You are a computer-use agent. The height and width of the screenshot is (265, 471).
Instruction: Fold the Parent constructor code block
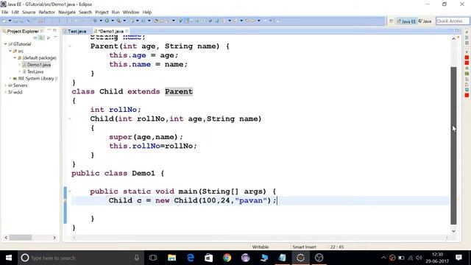(x=69, y=46)
